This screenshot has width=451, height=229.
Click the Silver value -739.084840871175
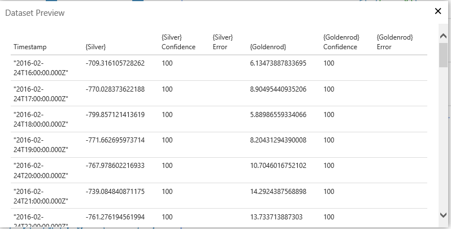tap(115, 192)
